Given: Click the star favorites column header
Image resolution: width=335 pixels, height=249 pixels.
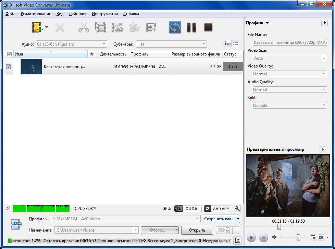Looking at the screenshot, I should pyautogui.click(x=92, y=54).
